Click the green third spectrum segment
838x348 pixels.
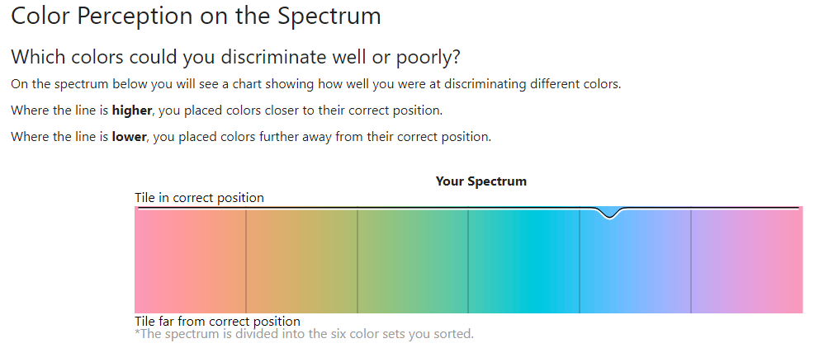click(x=413, y=260)
